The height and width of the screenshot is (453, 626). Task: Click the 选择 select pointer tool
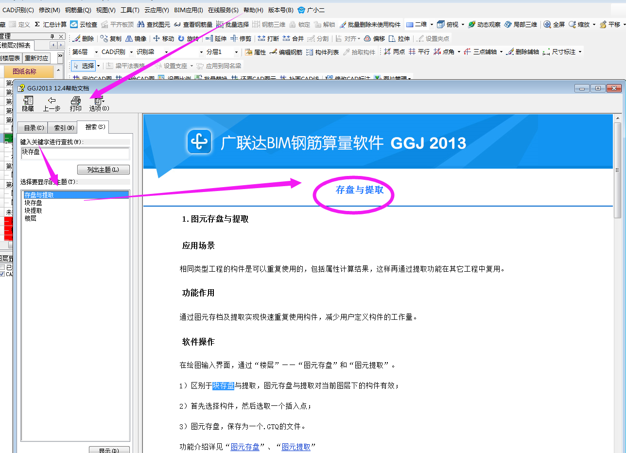[84, 66]
